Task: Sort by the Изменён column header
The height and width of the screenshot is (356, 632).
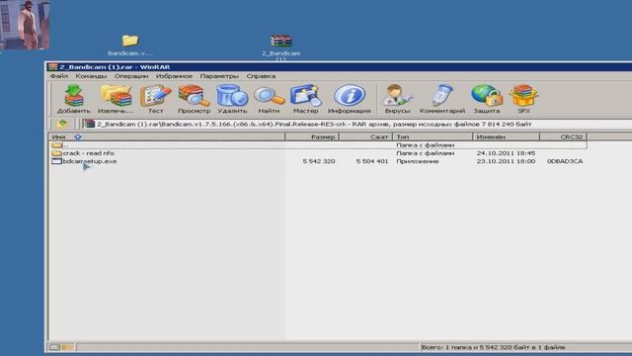Action: click(507, 136)
